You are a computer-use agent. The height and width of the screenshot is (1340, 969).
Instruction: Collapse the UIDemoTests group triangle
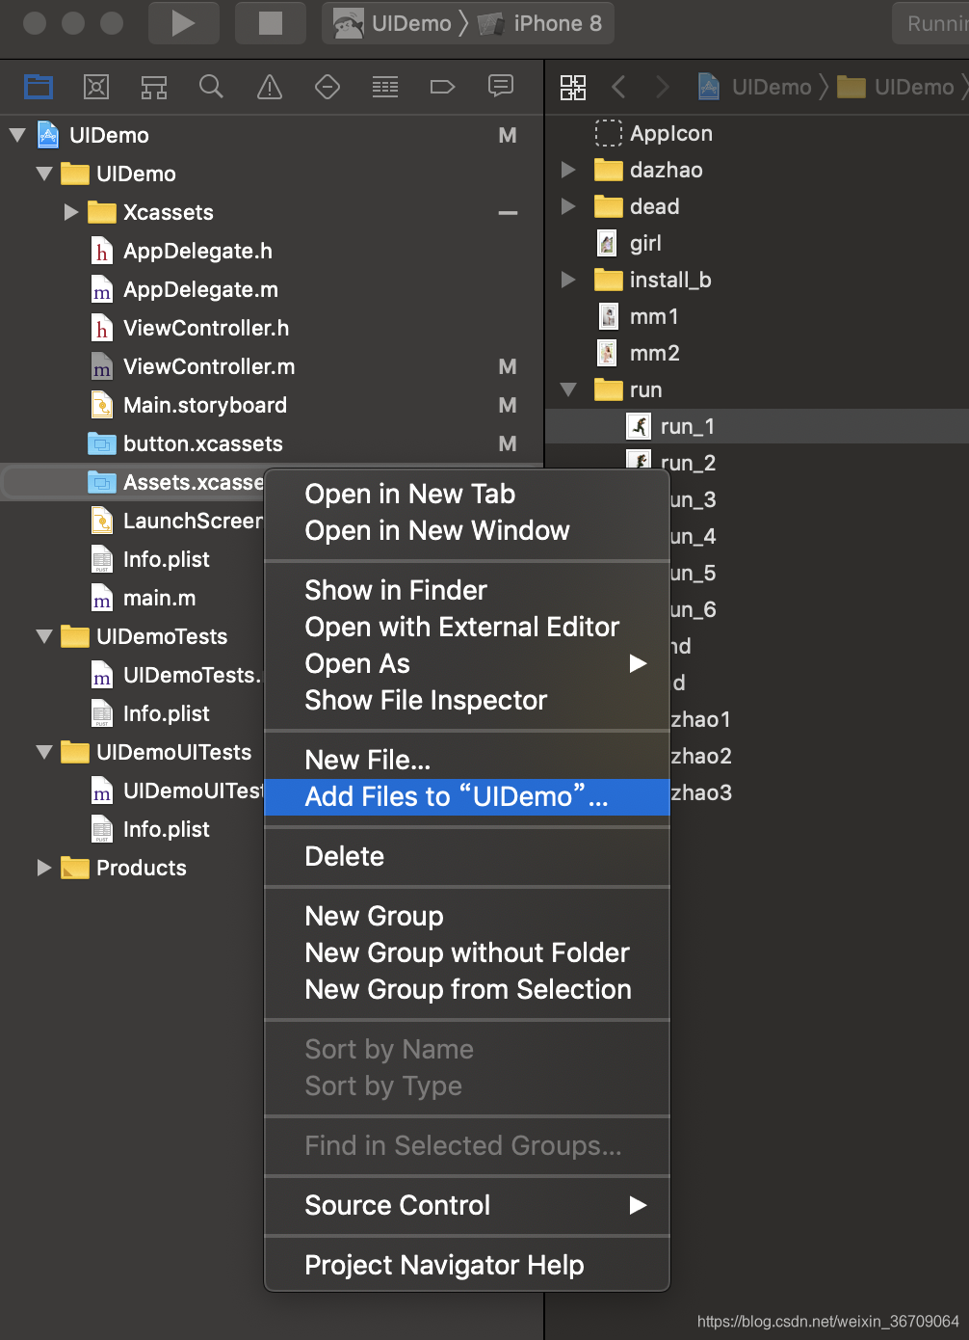click(44, 636)
